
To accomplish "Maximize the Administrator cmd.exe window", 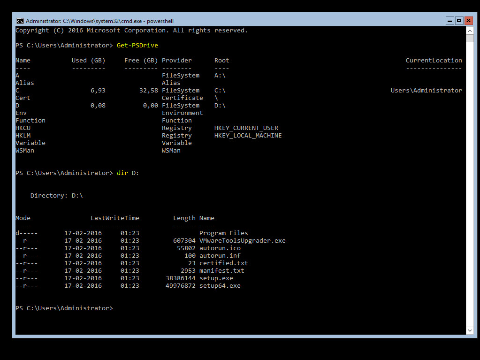I will click(459, 21).
